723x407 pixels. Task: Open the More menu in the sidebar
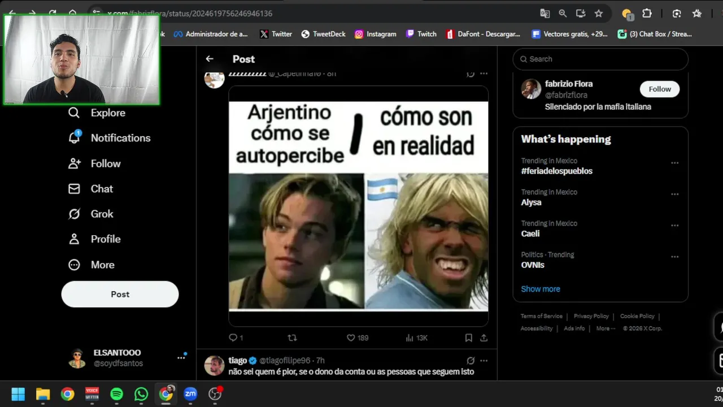pyautogui.click(x=91, y=265)
